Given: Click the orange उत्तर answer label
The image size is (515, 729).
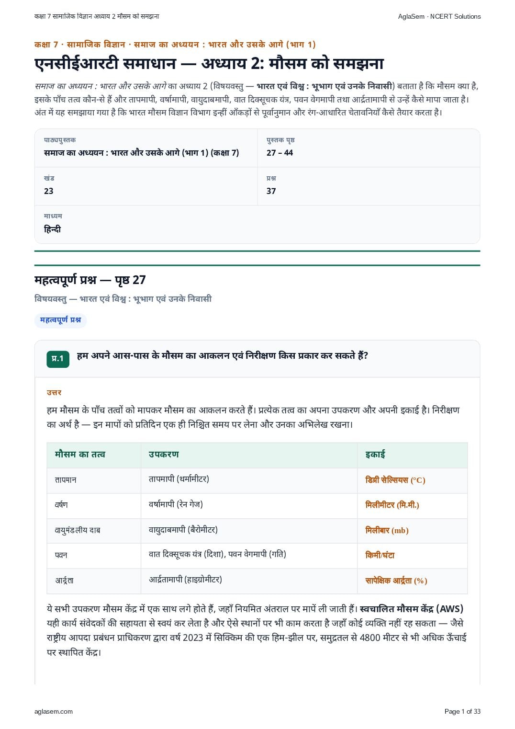Looking at the screenshot, I should 54,393.
